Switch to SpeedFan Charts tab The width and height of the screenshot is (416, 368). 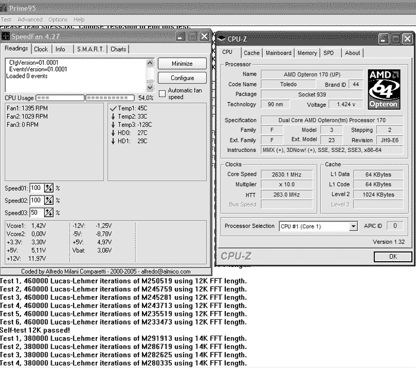118,49
